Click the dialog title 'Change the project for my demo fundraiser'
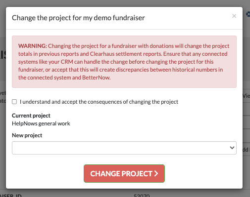The image size is (250, 197). tap(78, 18)
